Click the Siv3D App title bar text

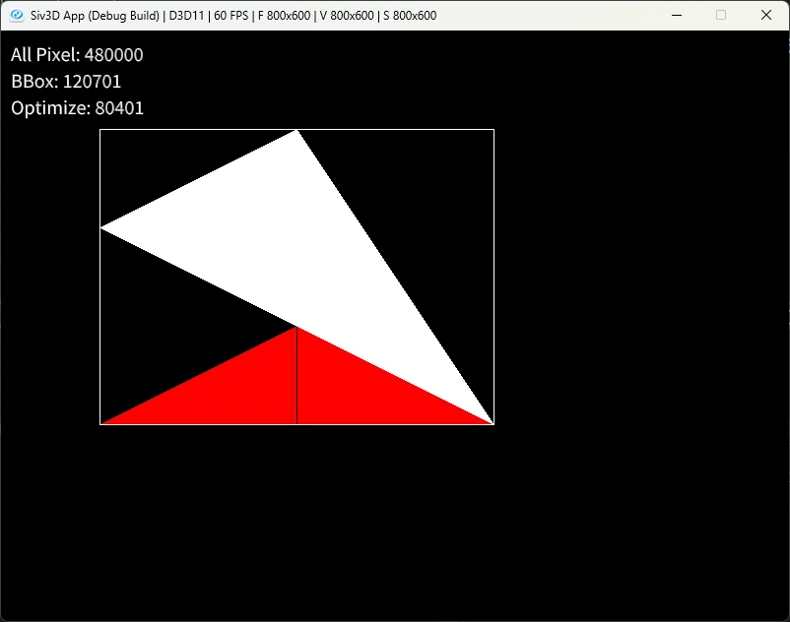click(233, 16)
